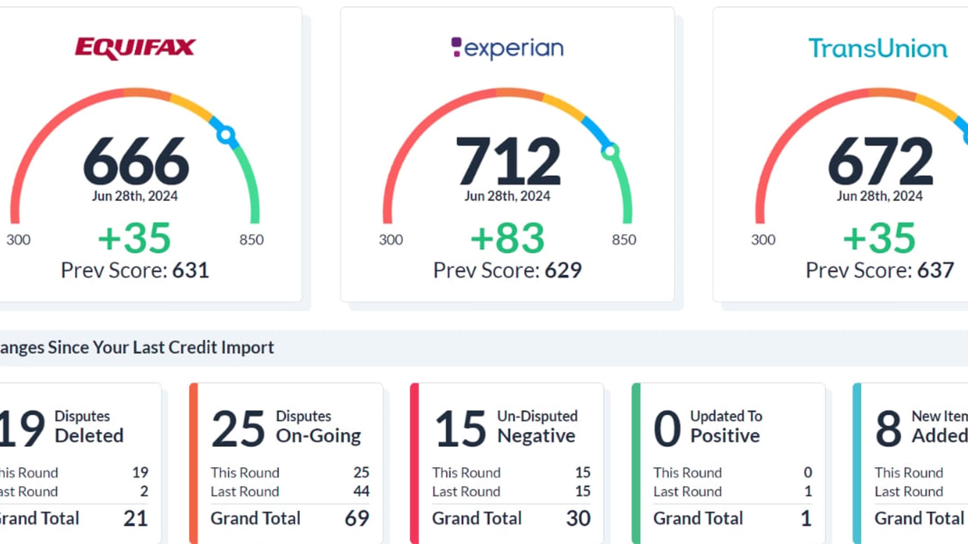Click Last Round row in Updated To Positive

(x=733, y=491)
